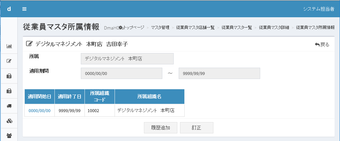
Task: Open the edit pencil sidebar icon
Action: [x=9, y=61]
